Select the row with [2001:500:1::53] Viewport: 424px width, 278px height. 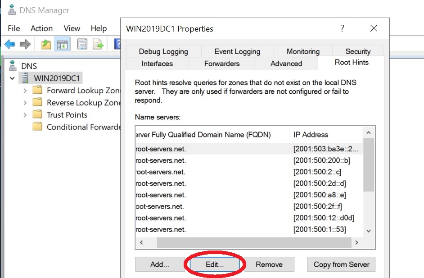(x=249, y=229)
